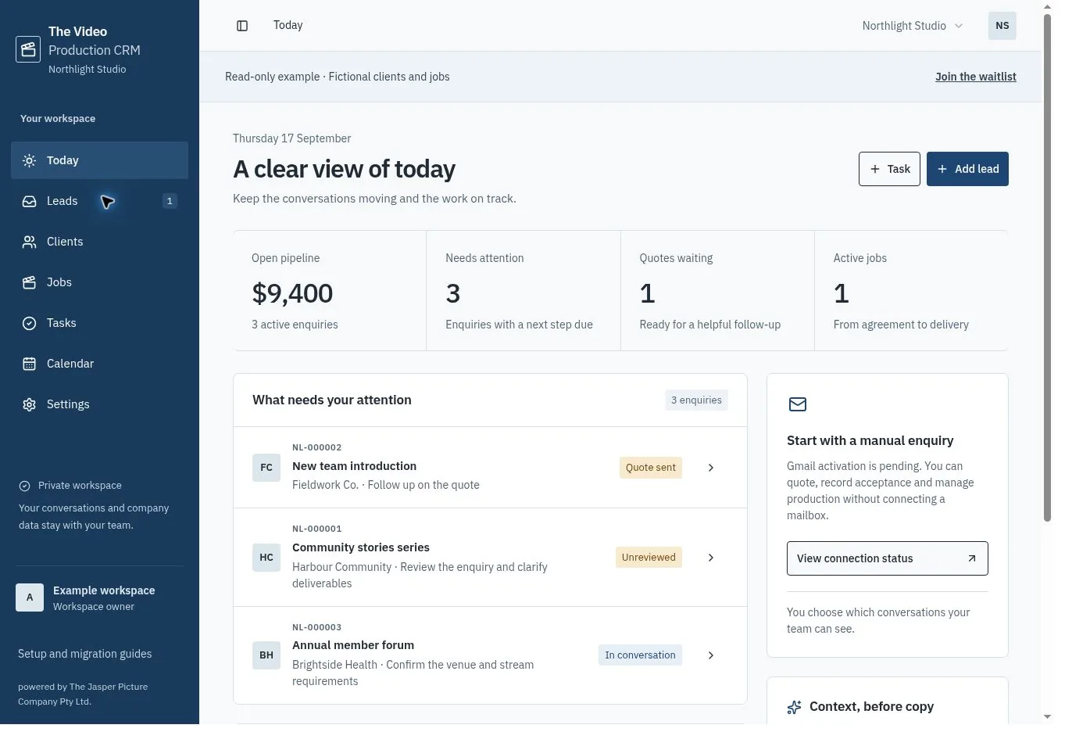Click the Leads count badge showing 1
This screenshot has width=1065, height=732.
click(x=170, y=201)
